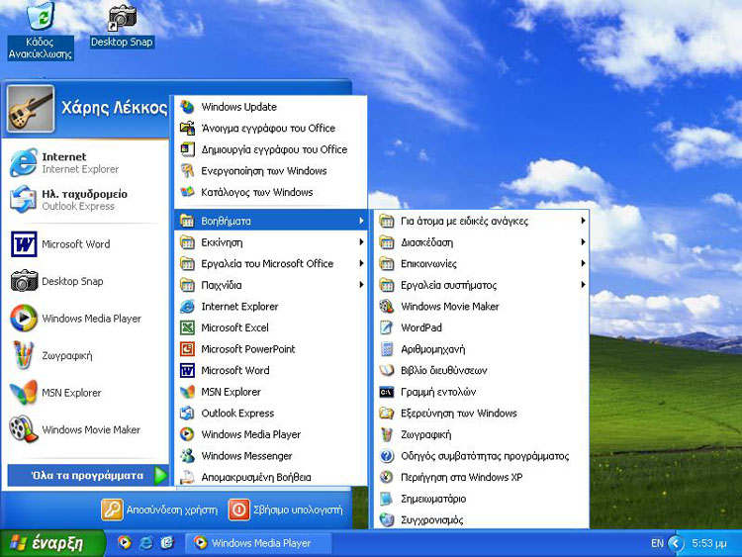Click the έναρξη Start button
This screenshot has width=742, height=557.
coord(52,543)
